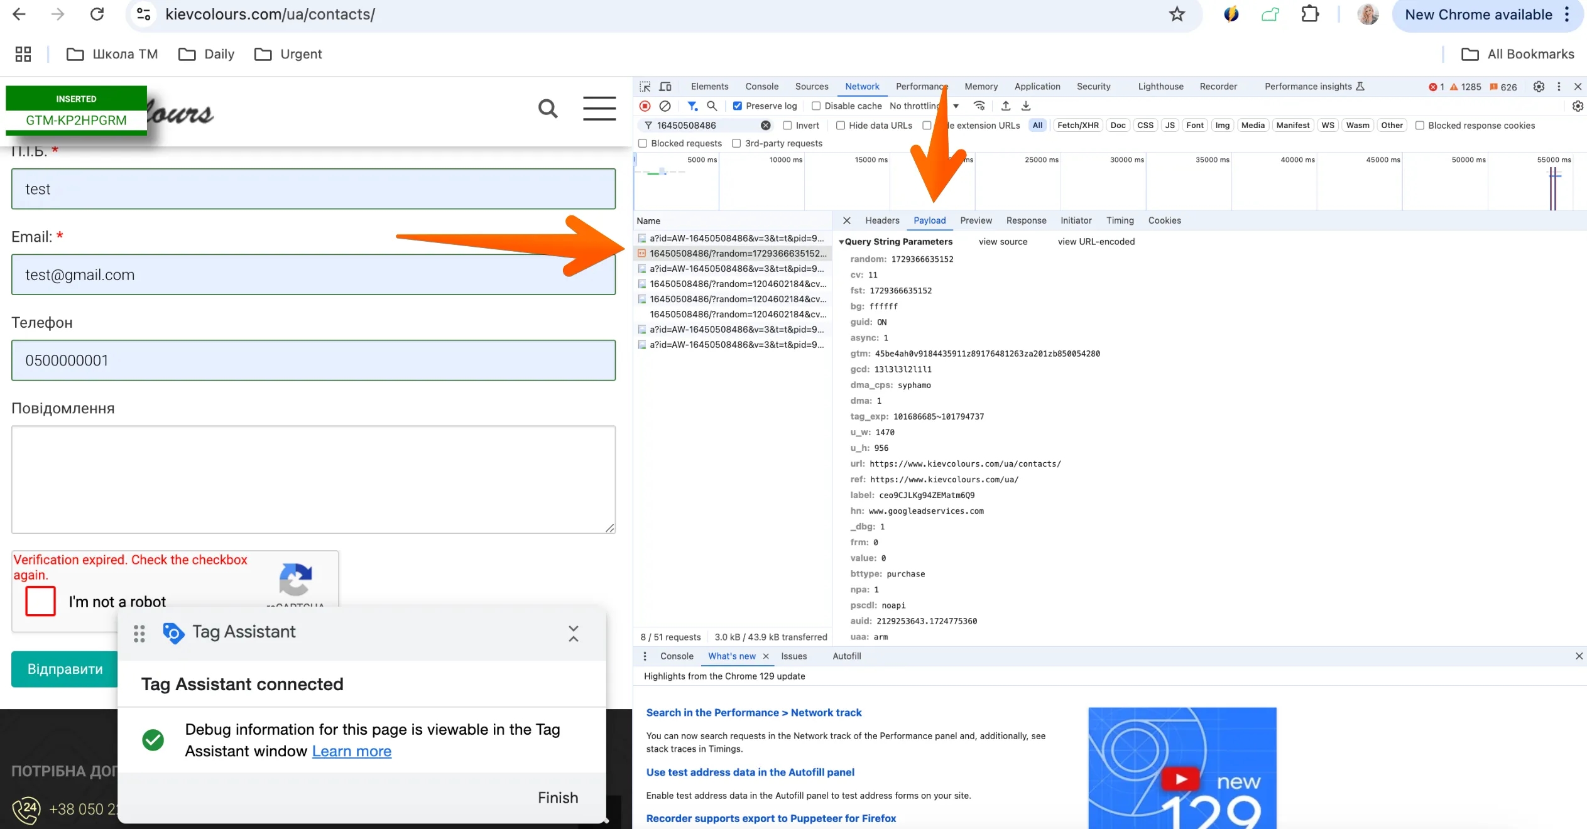Open network search magnifier in DevTools
The width and height of the screenshot is (1587, 829).
[x=712, y=106]
